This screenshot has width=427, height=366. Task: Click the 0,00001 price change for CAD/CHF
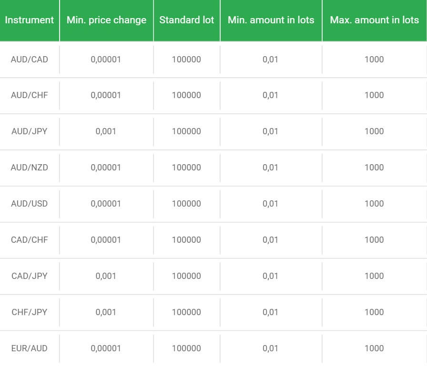click(x=106, y=240)
